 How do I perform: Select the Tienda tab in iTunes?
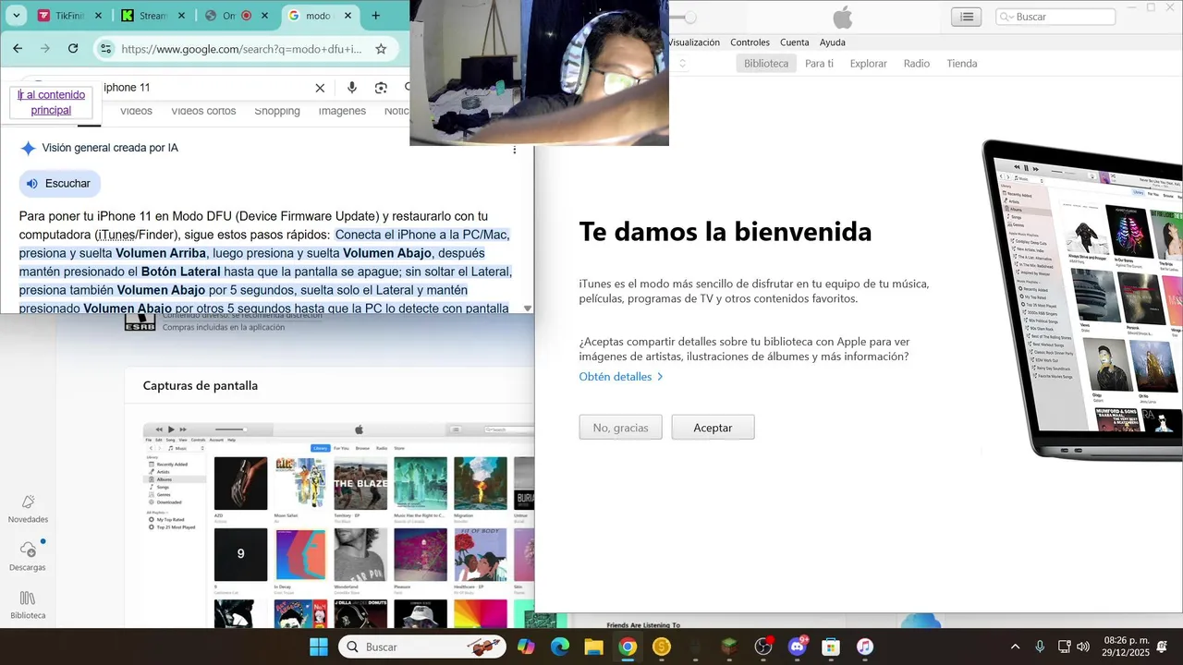(962, 64)
